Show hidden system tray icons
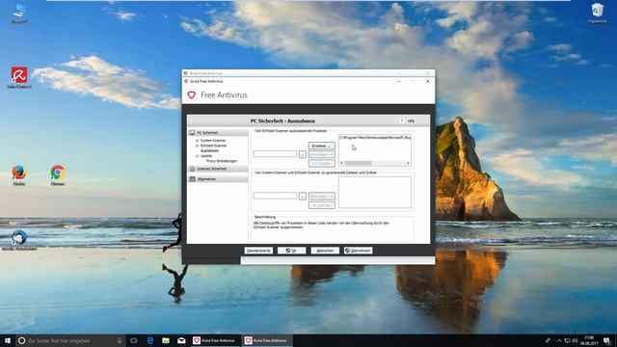The image size is (617, 347). pyautogui.click(x=559, y=340)
